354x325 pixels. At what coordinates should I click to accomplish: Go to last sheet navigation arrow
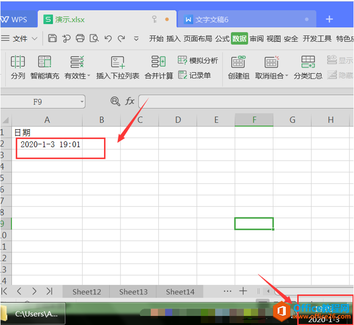49,291
